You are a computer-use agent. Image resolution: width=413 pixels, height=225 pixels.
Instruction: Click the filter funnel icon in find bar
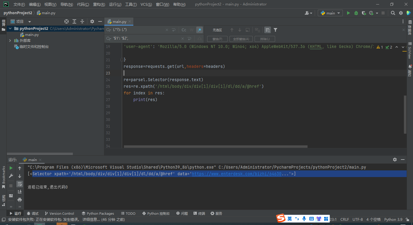pos(275,30)
